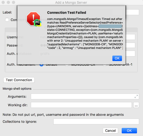This screenshot has height=136, width=143.
Task: Select the Default auth mechanism radio button
Action: 41,65
